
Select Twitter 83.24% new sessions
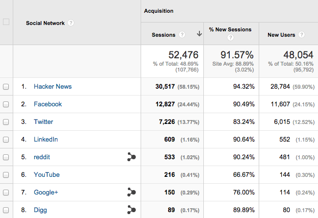244,122
